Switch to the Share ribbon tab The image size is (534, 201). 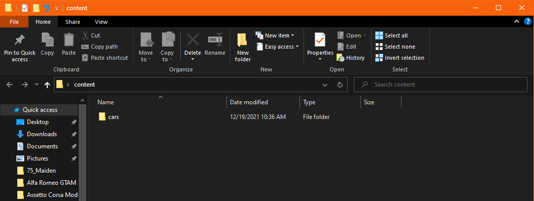[73, 22]
